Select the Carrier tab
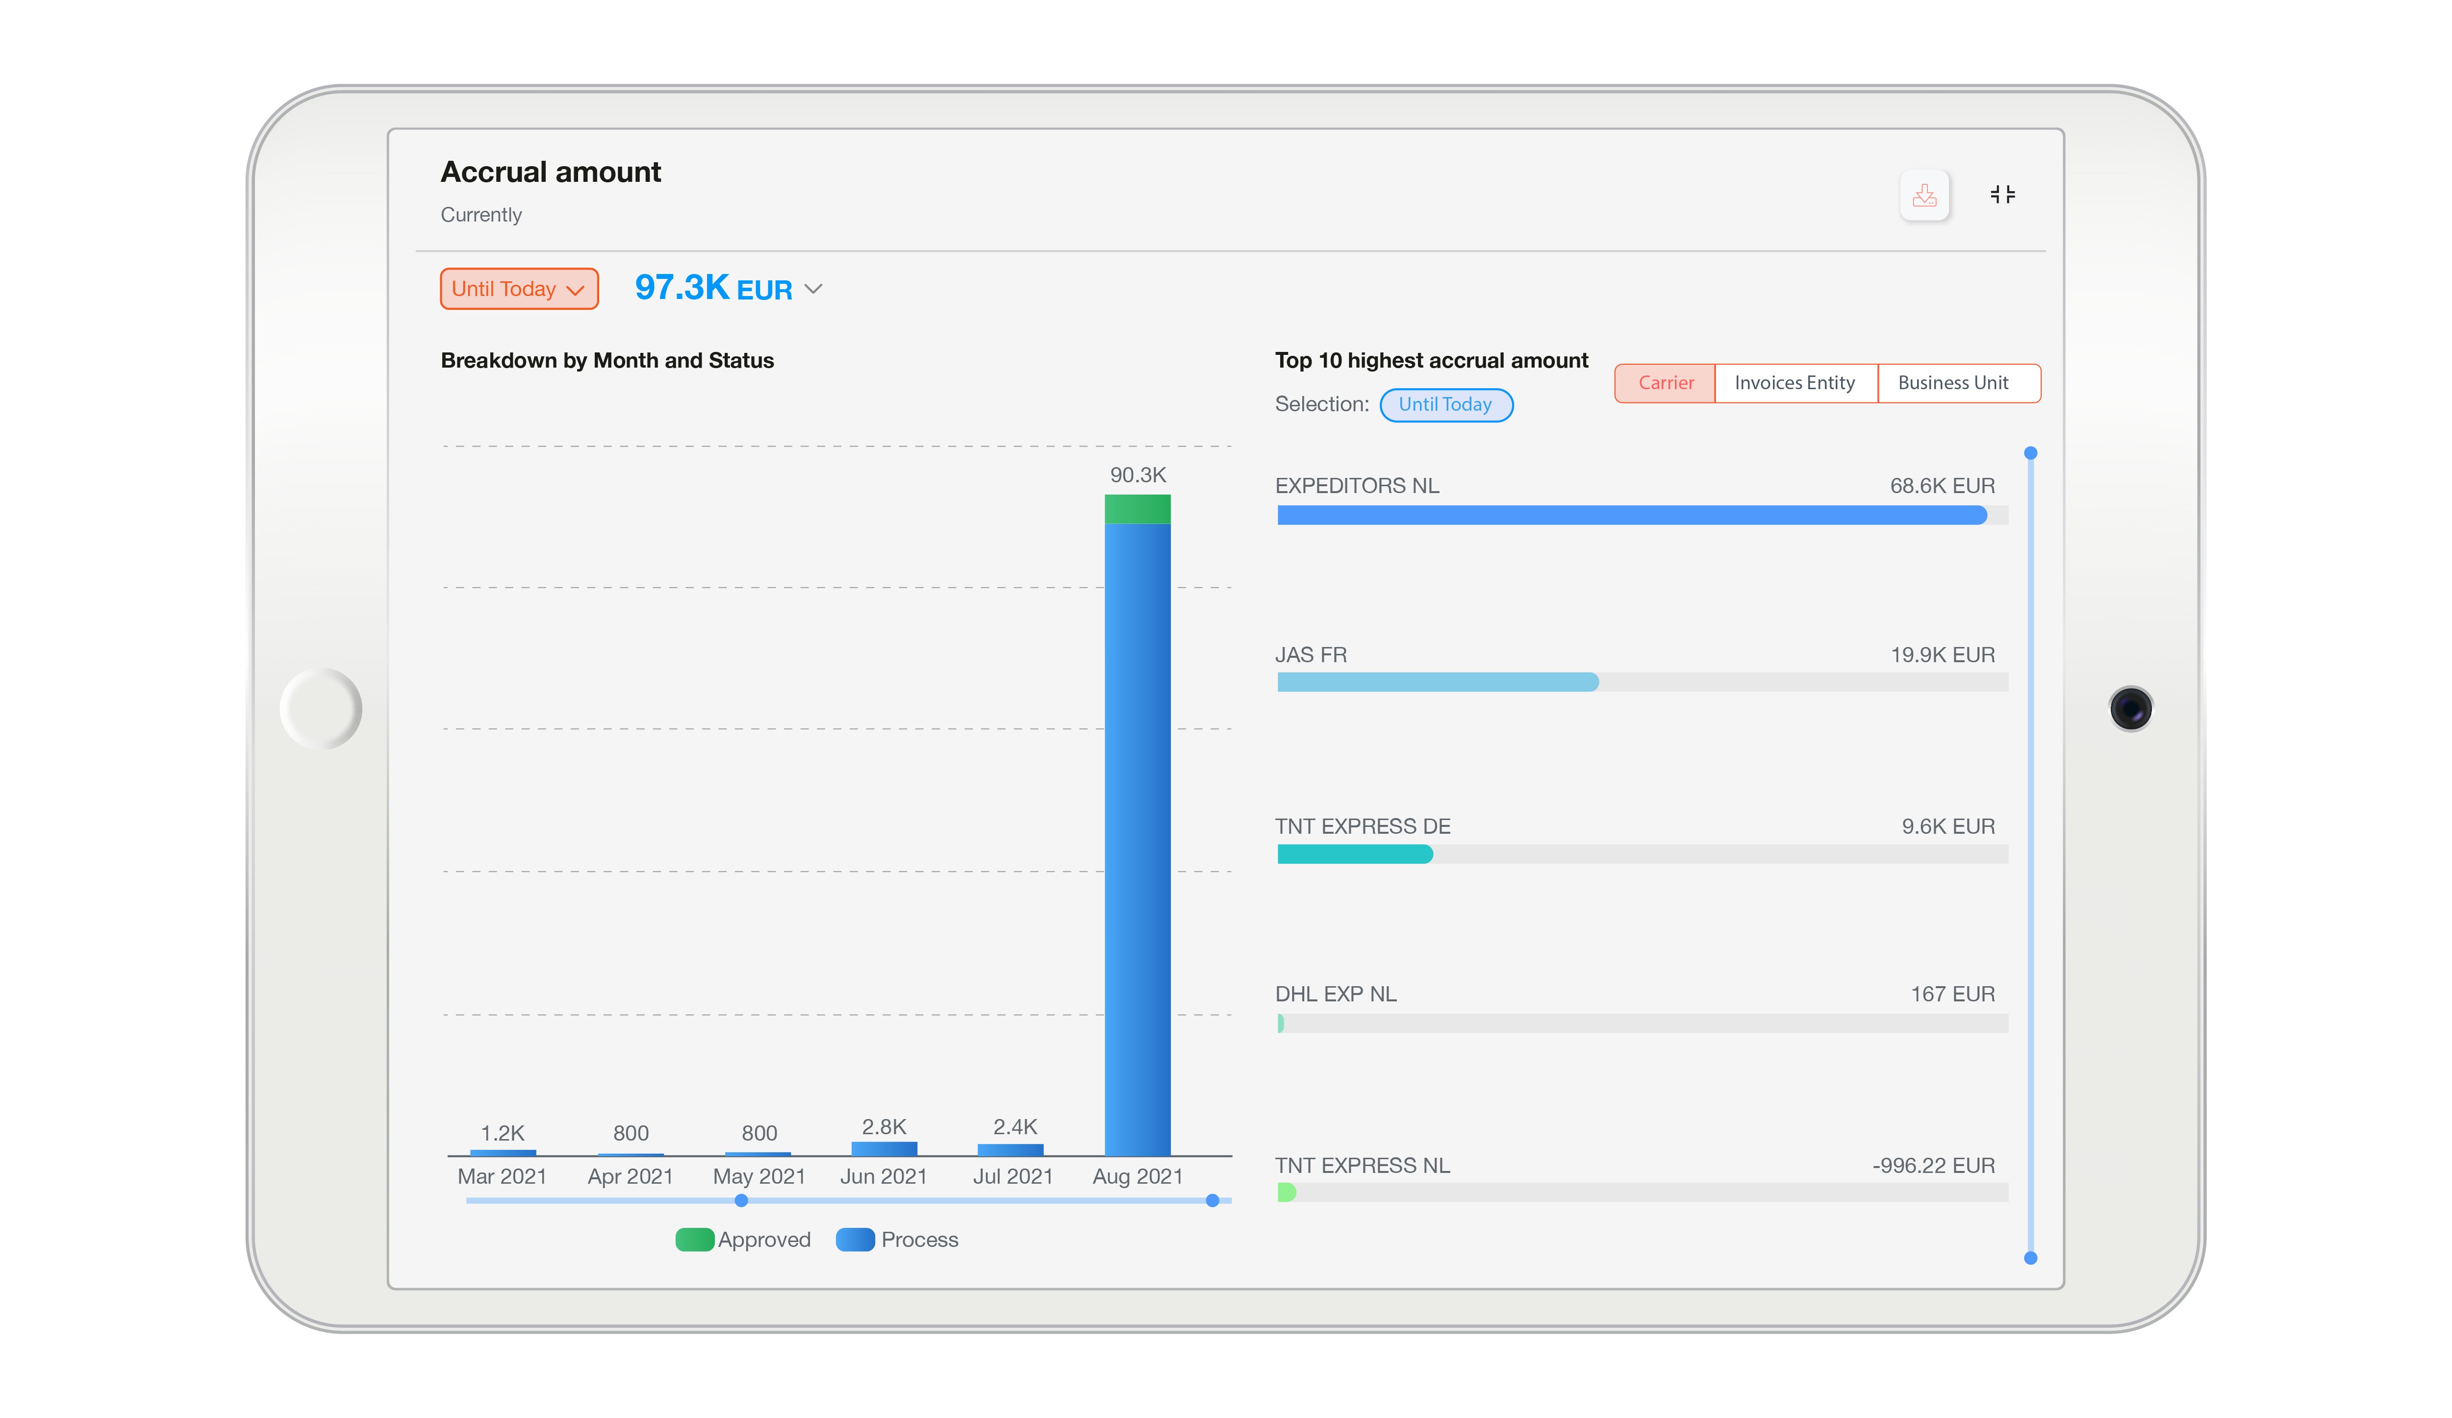This screenshot has width=2452, height=1418. (x=1665, y=383)
